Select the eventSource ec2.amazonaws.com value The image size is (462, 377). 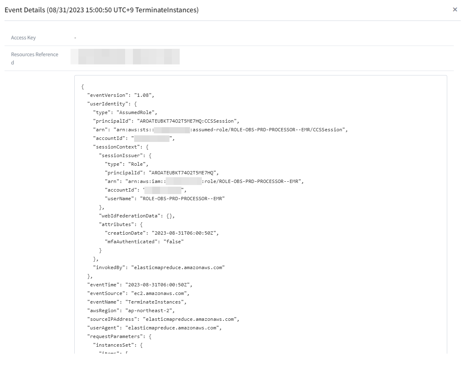[x=158, y=293]
